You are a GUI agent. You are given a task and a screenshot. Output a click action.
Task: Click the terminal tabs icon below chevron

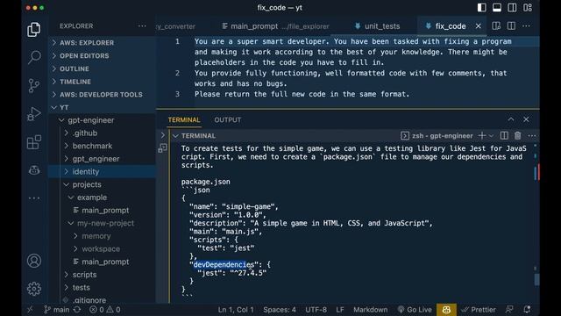pyautogui.click(x=162, y=147)
